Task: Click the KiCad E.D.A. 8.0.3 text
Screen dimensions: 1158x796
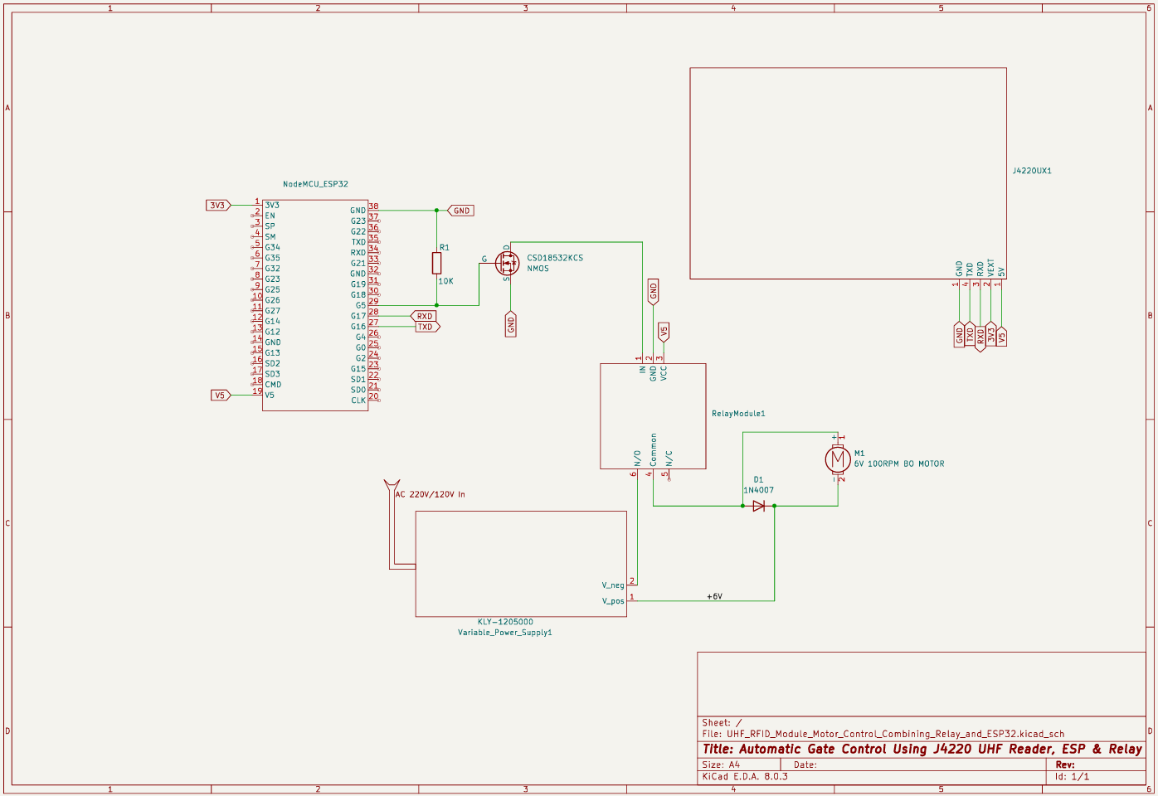Action: click(x=744, y=777)
